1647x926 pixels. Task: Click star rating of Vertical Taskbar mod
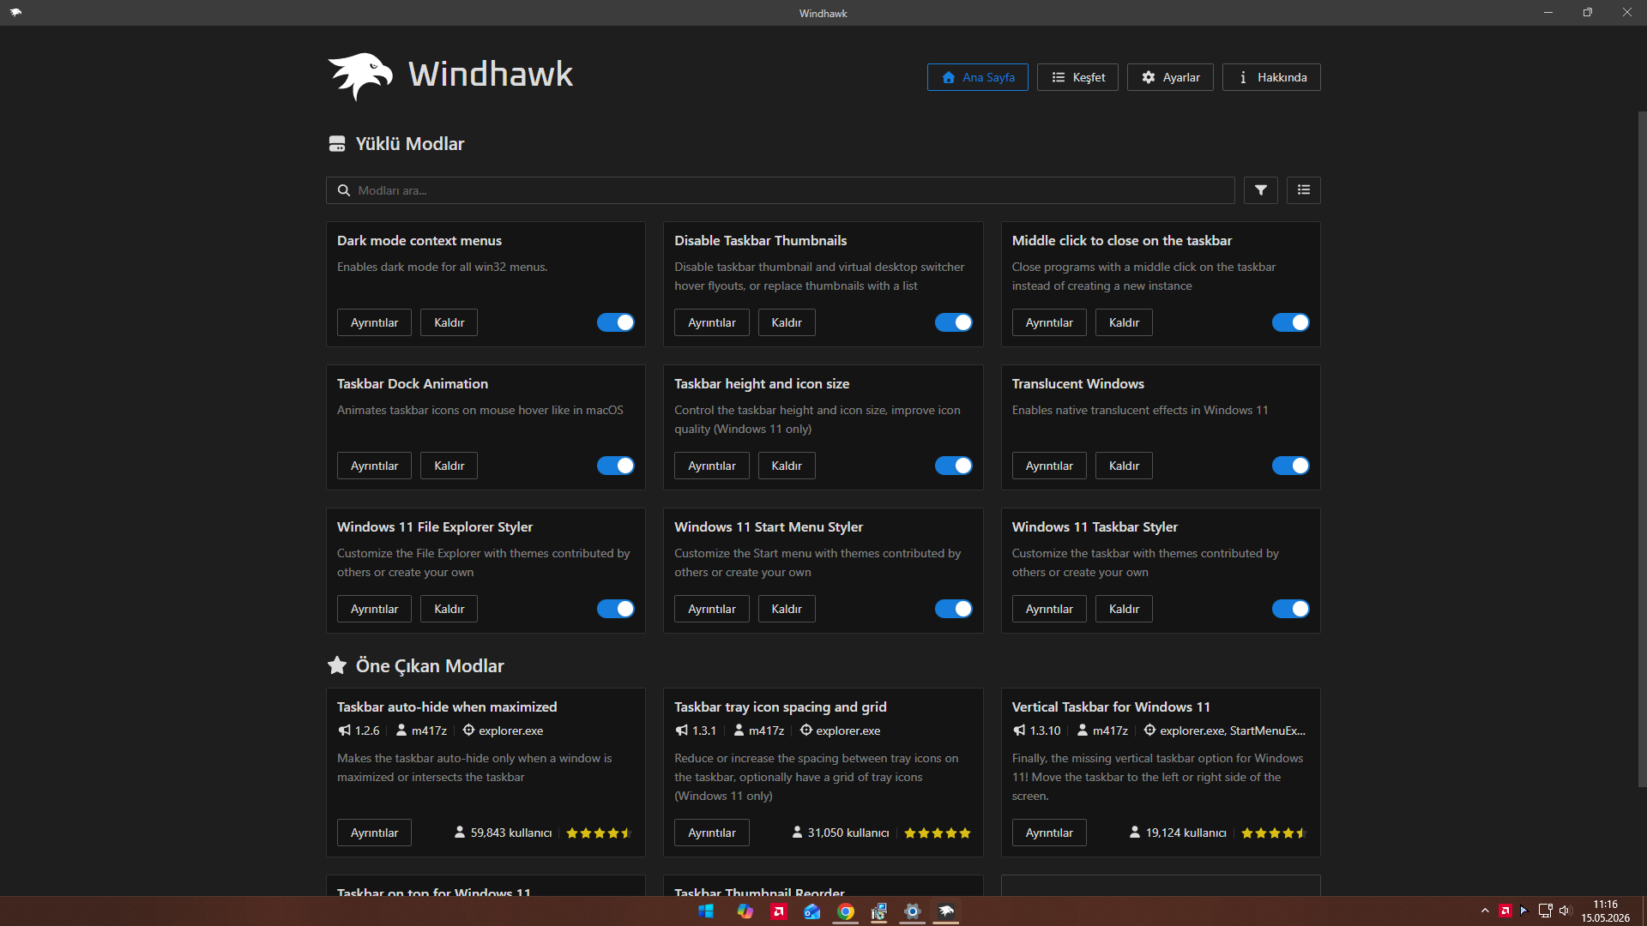(x=1274, y=833)
